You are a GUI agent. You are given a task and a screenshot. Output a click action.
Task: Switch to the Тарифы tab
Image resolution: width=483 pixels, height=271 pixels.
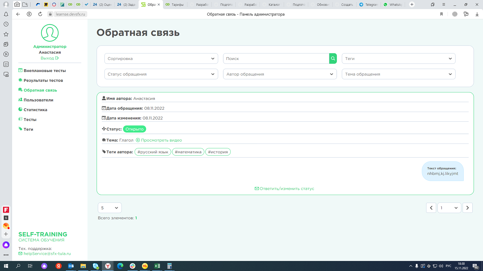click(175, 5)
